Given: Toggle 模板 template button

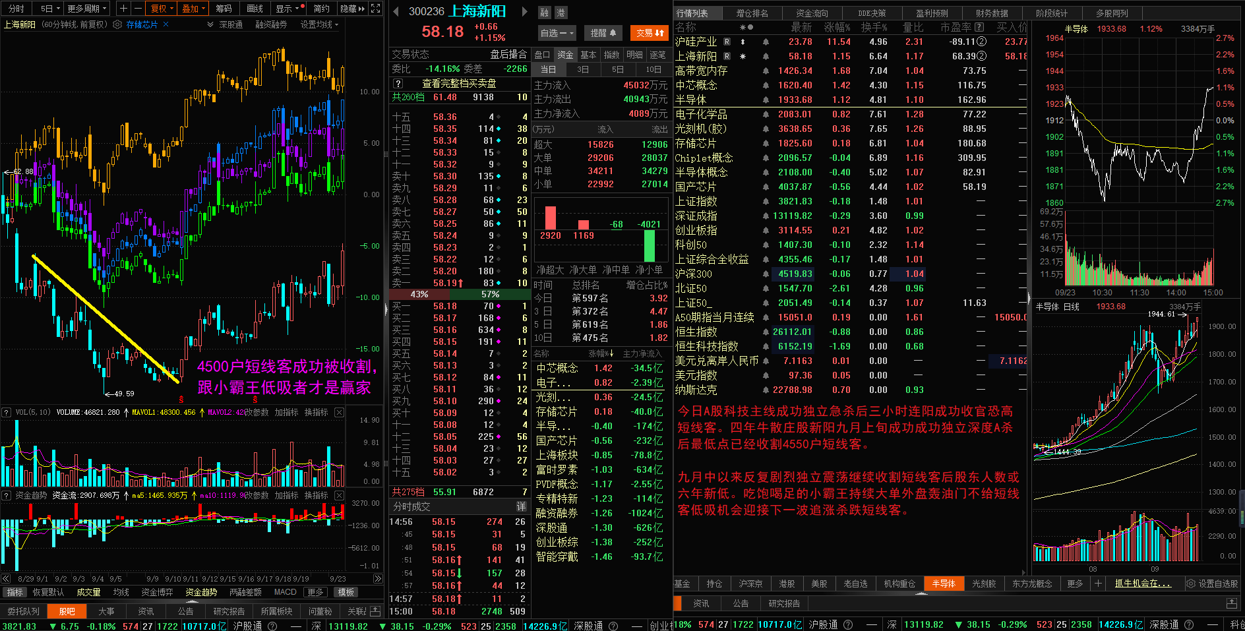Looking at the screenshot, I should [346, 592].
